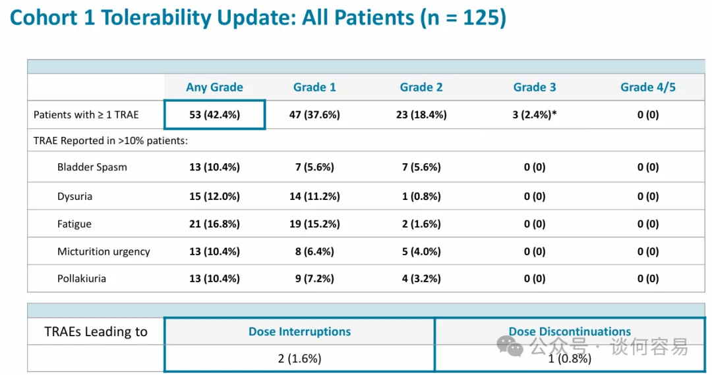Image resolution: width=712 pixels, height=375 pixels.
Task: Click the TRAEs Leading to label
Action: (96, 332)
